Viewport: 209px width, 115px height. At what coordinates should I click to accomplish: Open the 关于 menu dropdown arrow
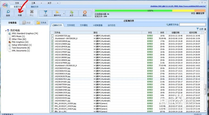point(57,3)
